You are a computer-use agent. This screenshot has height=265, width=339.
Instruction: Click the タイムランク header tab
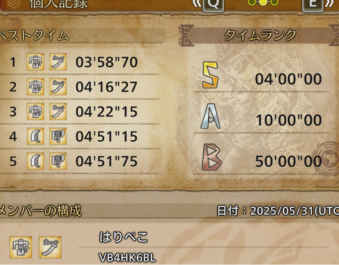coord(260,36)
